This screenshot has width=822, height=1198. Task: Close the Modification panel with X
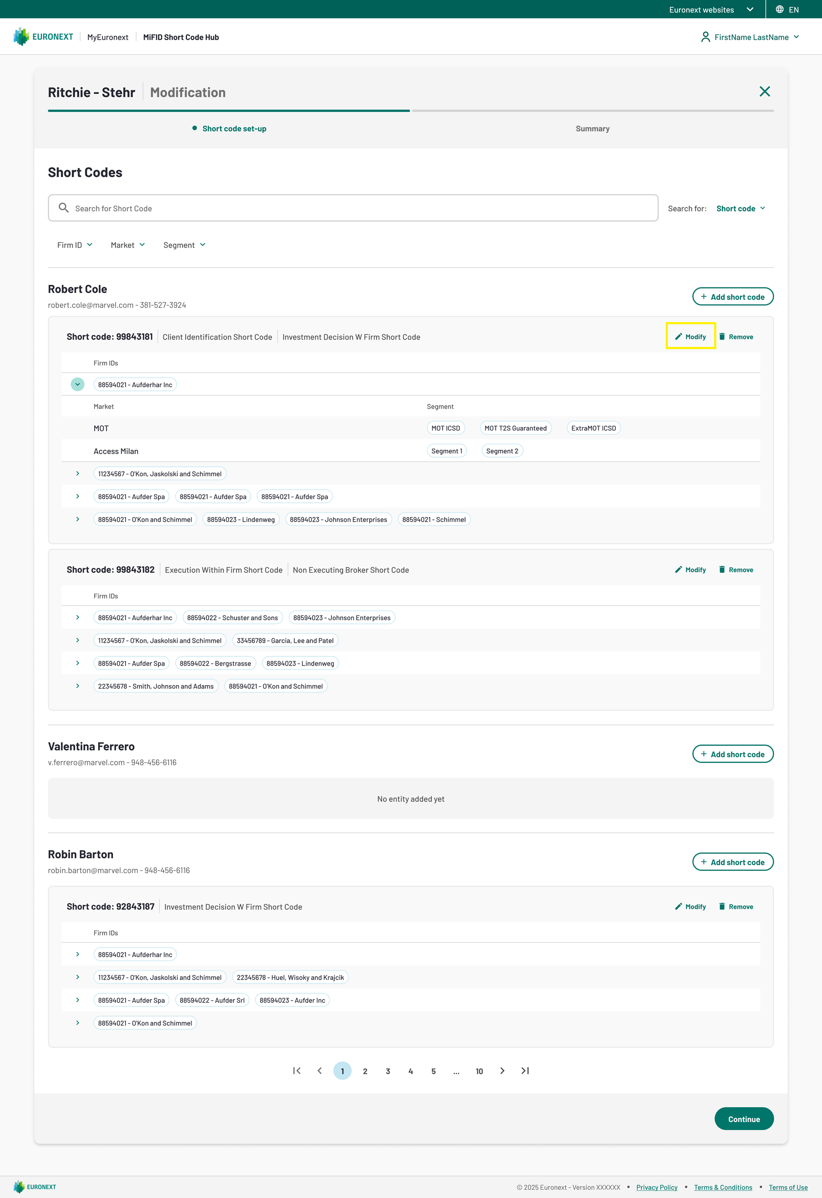764,92
